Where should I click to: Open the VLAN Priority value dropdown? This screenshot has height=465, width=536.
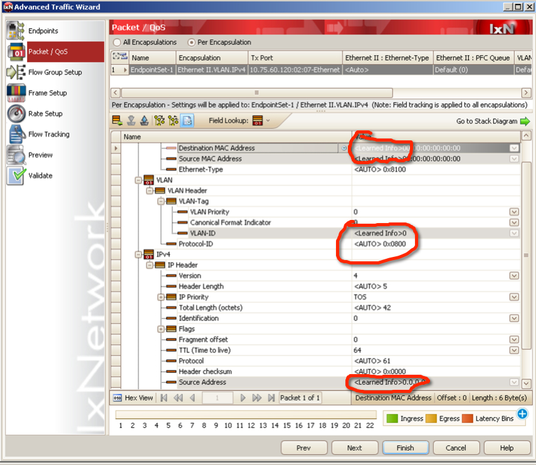tap(514, 212)
